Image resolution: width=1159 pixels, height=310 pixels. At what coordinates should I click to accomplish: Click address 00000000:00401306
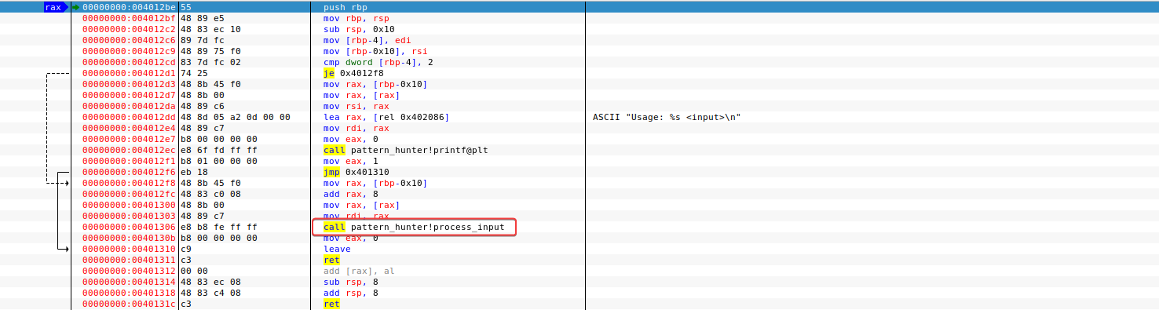(130, 227)
